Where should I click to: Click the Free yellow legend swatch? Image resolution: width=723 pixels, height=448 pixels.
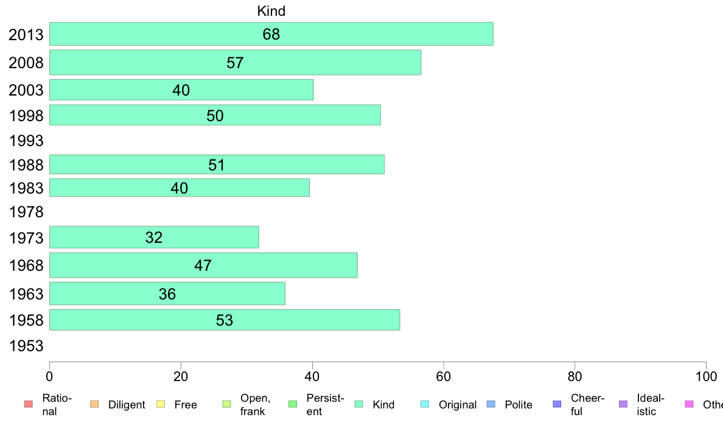pos(161,404)
